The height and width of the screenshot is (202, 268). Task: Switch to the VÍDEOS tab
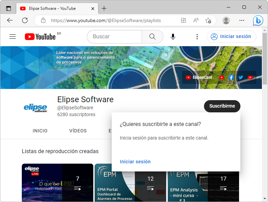point(78,131)
